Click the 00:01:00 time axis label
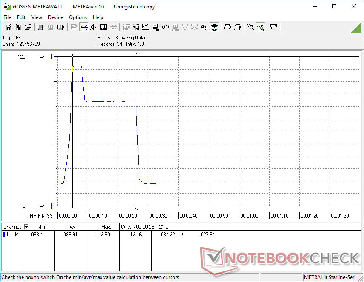Viewport: 364px width, 282px height. [x=249, y=216]
